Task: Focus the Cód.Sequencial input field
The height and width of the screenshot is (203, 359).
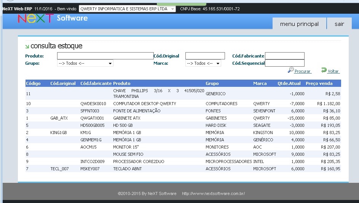Action: point(285,63)
